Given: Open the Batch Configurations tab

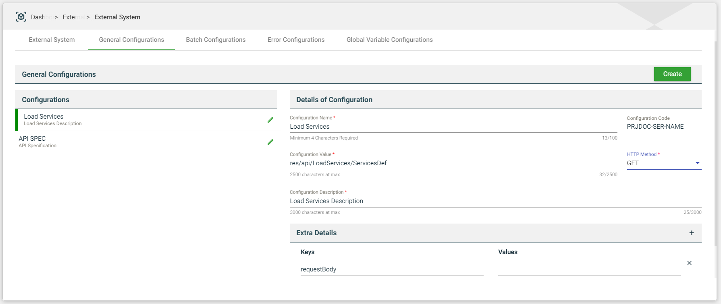Looking at the screenshot, I should click(216, 40).
